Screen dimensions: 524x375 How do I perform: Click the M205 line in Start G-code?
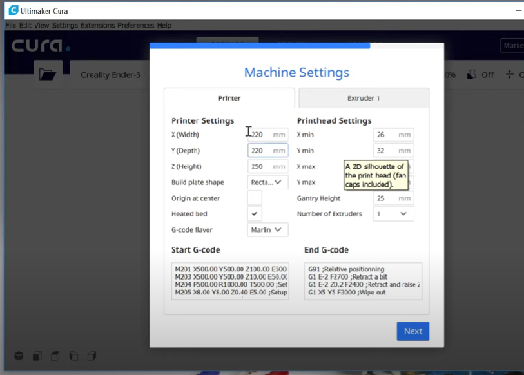pos(231,292)
